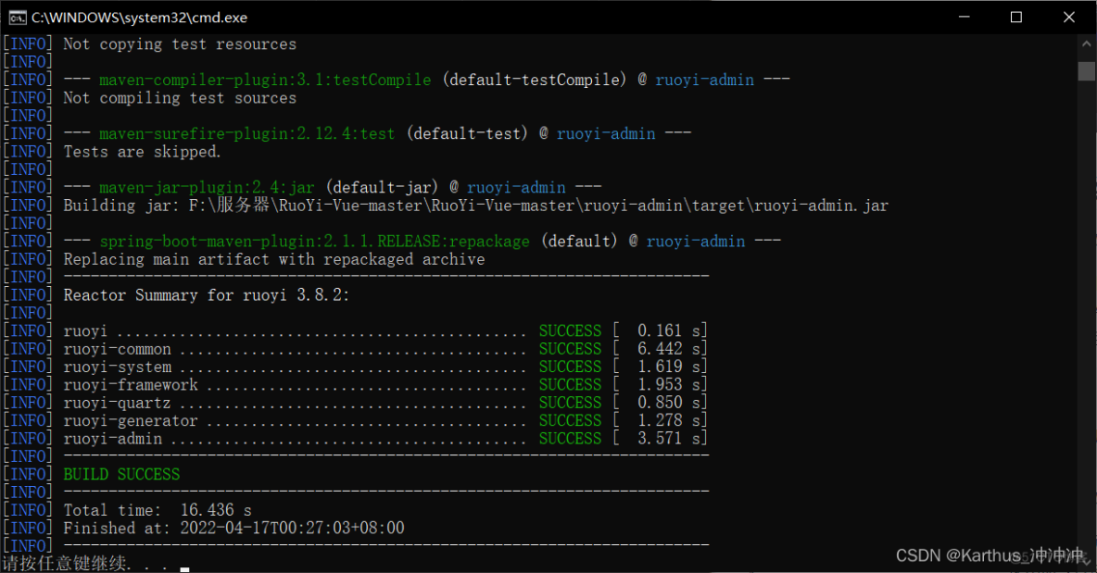
Task: Click the 'ruoyi-system' module row
Action: tap(385, 367)
